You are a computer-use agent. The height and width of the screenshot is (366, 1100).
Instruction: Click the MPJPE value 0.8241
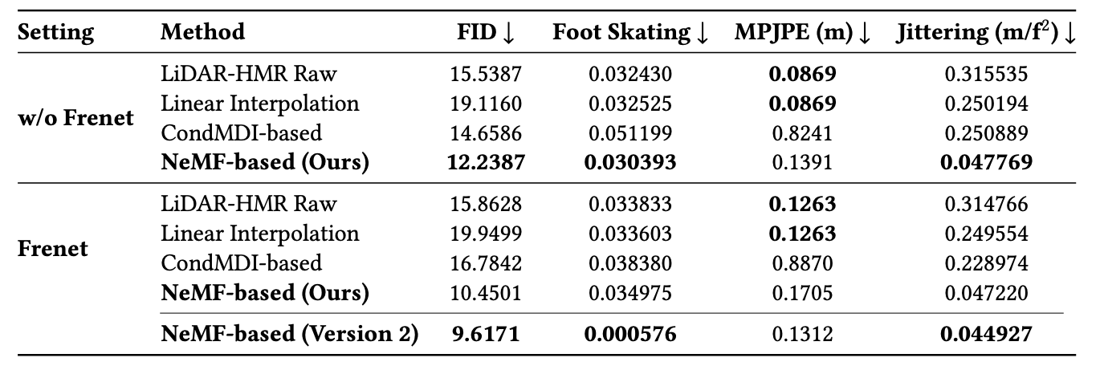pos(802,133)
